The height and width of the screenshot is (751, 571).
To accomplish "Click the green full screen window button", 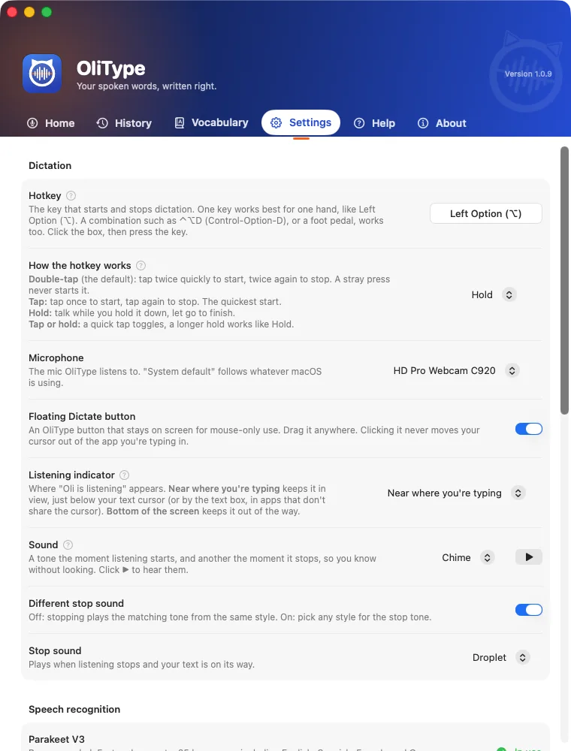I will point(47,12).
